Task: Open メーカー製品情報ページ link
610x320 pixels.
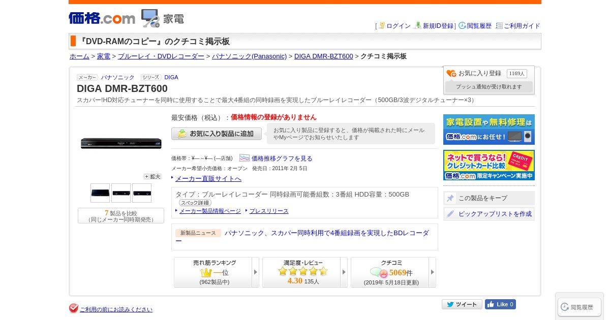Action: coord(210,211)
